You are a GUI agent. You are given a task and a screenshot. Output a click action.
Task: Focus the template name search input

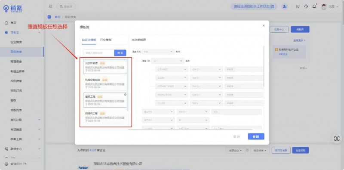tap(99, 53)
